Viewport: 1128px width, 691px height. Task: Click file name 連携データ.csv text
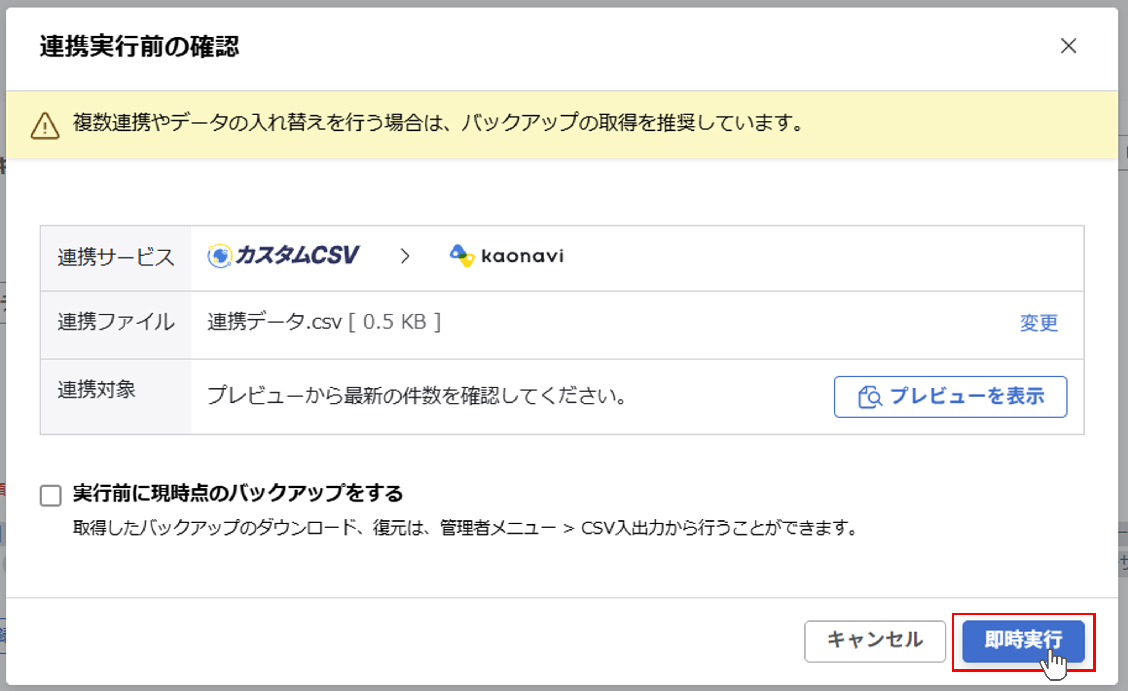[x=275, y=322]
